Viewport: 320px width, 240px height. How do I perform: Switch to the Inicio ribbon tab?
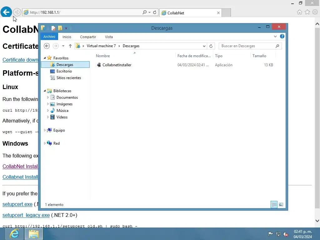[67, 37]
